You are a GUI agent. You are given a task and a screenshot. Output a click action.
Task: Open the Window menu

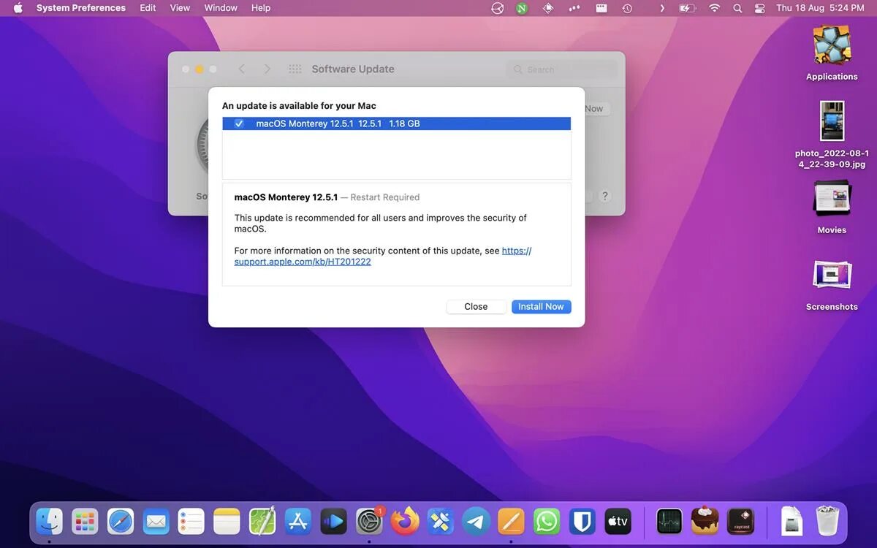[x=221, y=8]
